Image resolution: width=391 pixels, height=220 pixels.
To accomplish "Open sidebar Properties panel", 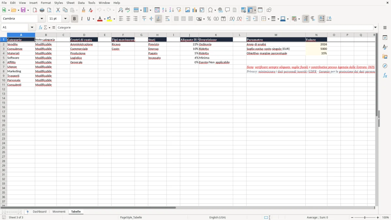I will tap(385, 37).
